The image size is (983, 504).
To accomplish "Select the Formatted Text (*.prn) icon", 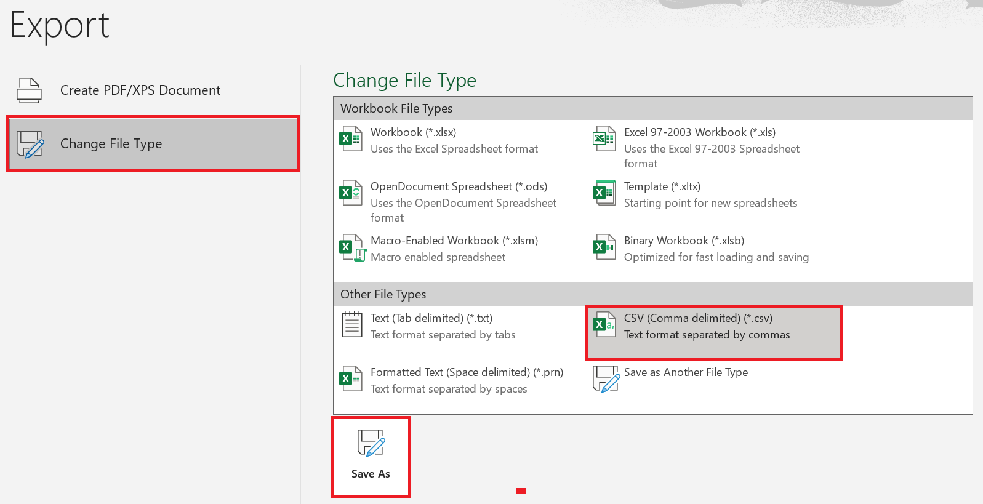I will pyautogui.click(x=351, y=378).
